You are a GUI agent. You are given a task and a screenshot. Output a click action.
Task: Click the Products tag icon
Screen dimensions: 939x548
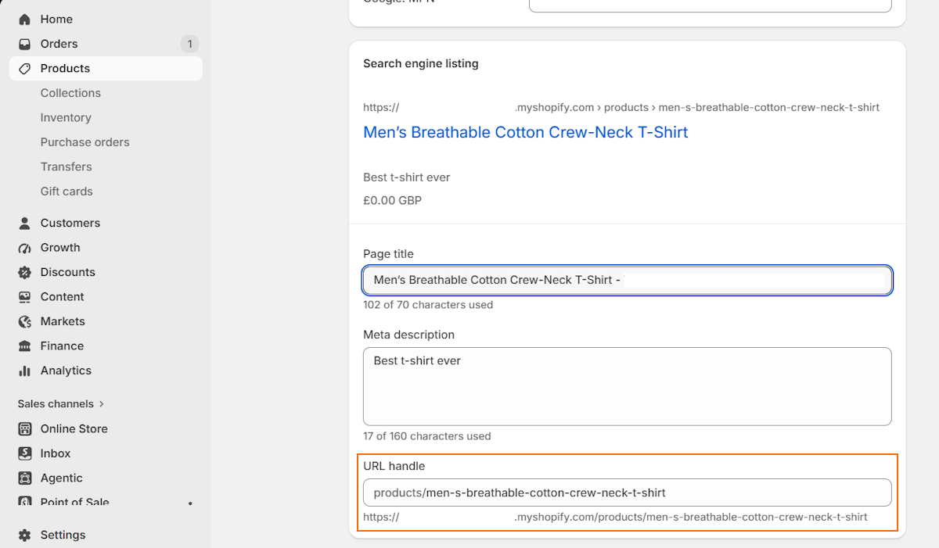tap(25, 68)
